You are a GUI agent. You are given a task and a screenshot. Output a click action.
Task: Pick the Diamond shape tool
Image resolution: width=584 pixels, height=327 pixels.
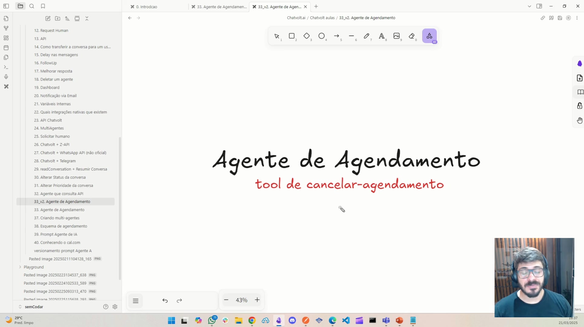click(307, 36)
